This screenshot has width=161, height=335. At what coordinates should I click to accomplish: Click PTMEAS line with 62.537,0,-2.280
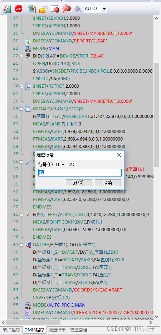point(81,199)
